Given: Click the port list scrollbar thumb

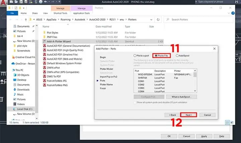Looking at the screenshot, I should point(195,75).
